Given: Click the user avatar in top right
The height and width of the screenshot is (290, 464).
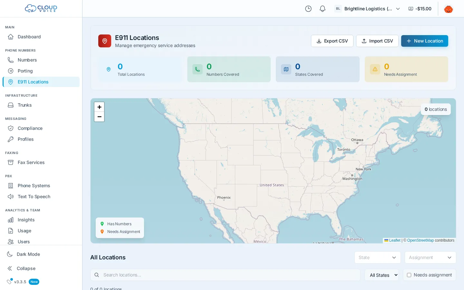Looking at the screenshot, I should 448,9.
